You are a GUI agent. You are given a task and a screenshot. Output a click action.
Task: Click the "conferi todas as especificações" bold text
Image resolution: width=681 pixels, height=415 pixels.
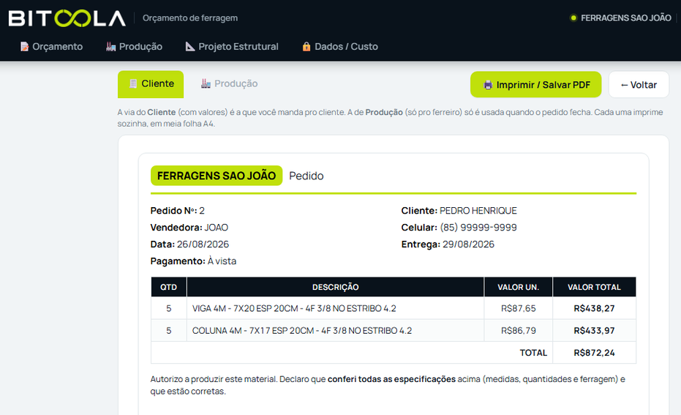click(x=391, y=379)
